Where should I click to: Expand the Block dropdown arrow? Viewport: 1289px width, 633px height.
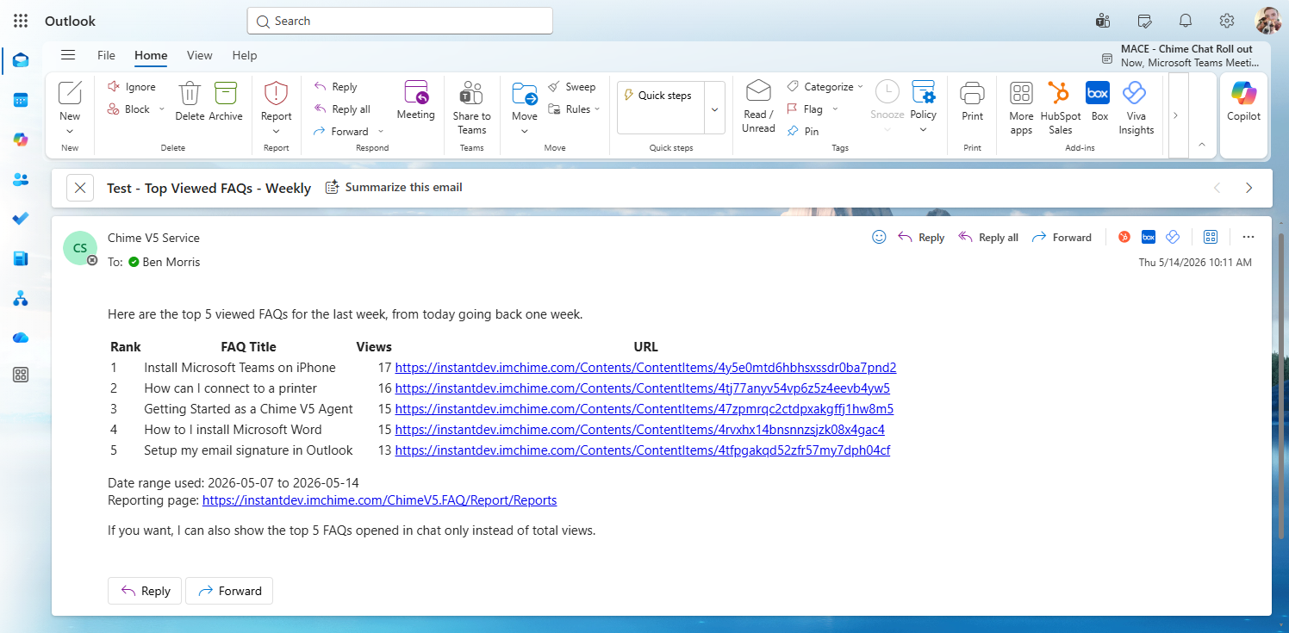(x=161, y=109)
